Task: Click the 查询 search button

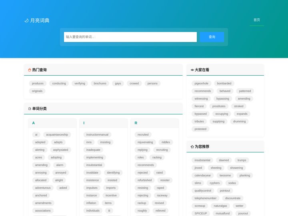Action: pyautogui.click(x=212, y=37)
